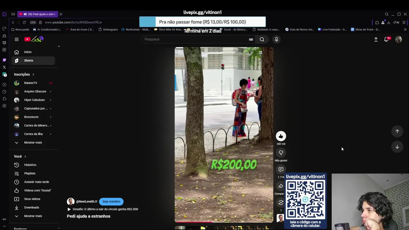Open Easy Setup sliders icon
The width and height of the screenshot is (409, 230).
tap(404, 22)
